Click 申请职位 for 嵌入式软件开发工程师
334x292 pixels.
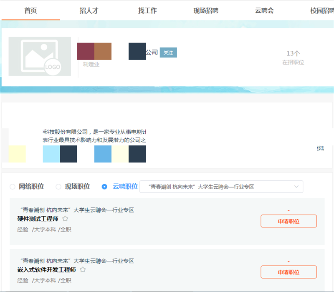point(288,272)
